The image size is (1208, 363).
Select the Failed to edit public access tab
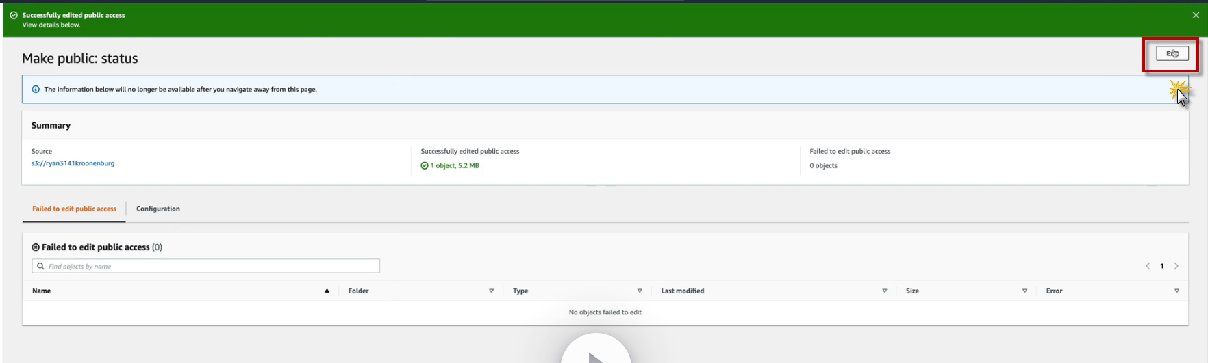(x=74, y=209)
